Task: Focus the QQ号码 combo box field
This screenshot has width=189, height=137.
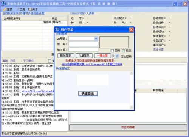Action: pyautogui.click(x=83, y=38)
